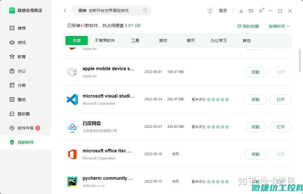
Task: Switch to the 工具 tab
Action: (135, 41)
